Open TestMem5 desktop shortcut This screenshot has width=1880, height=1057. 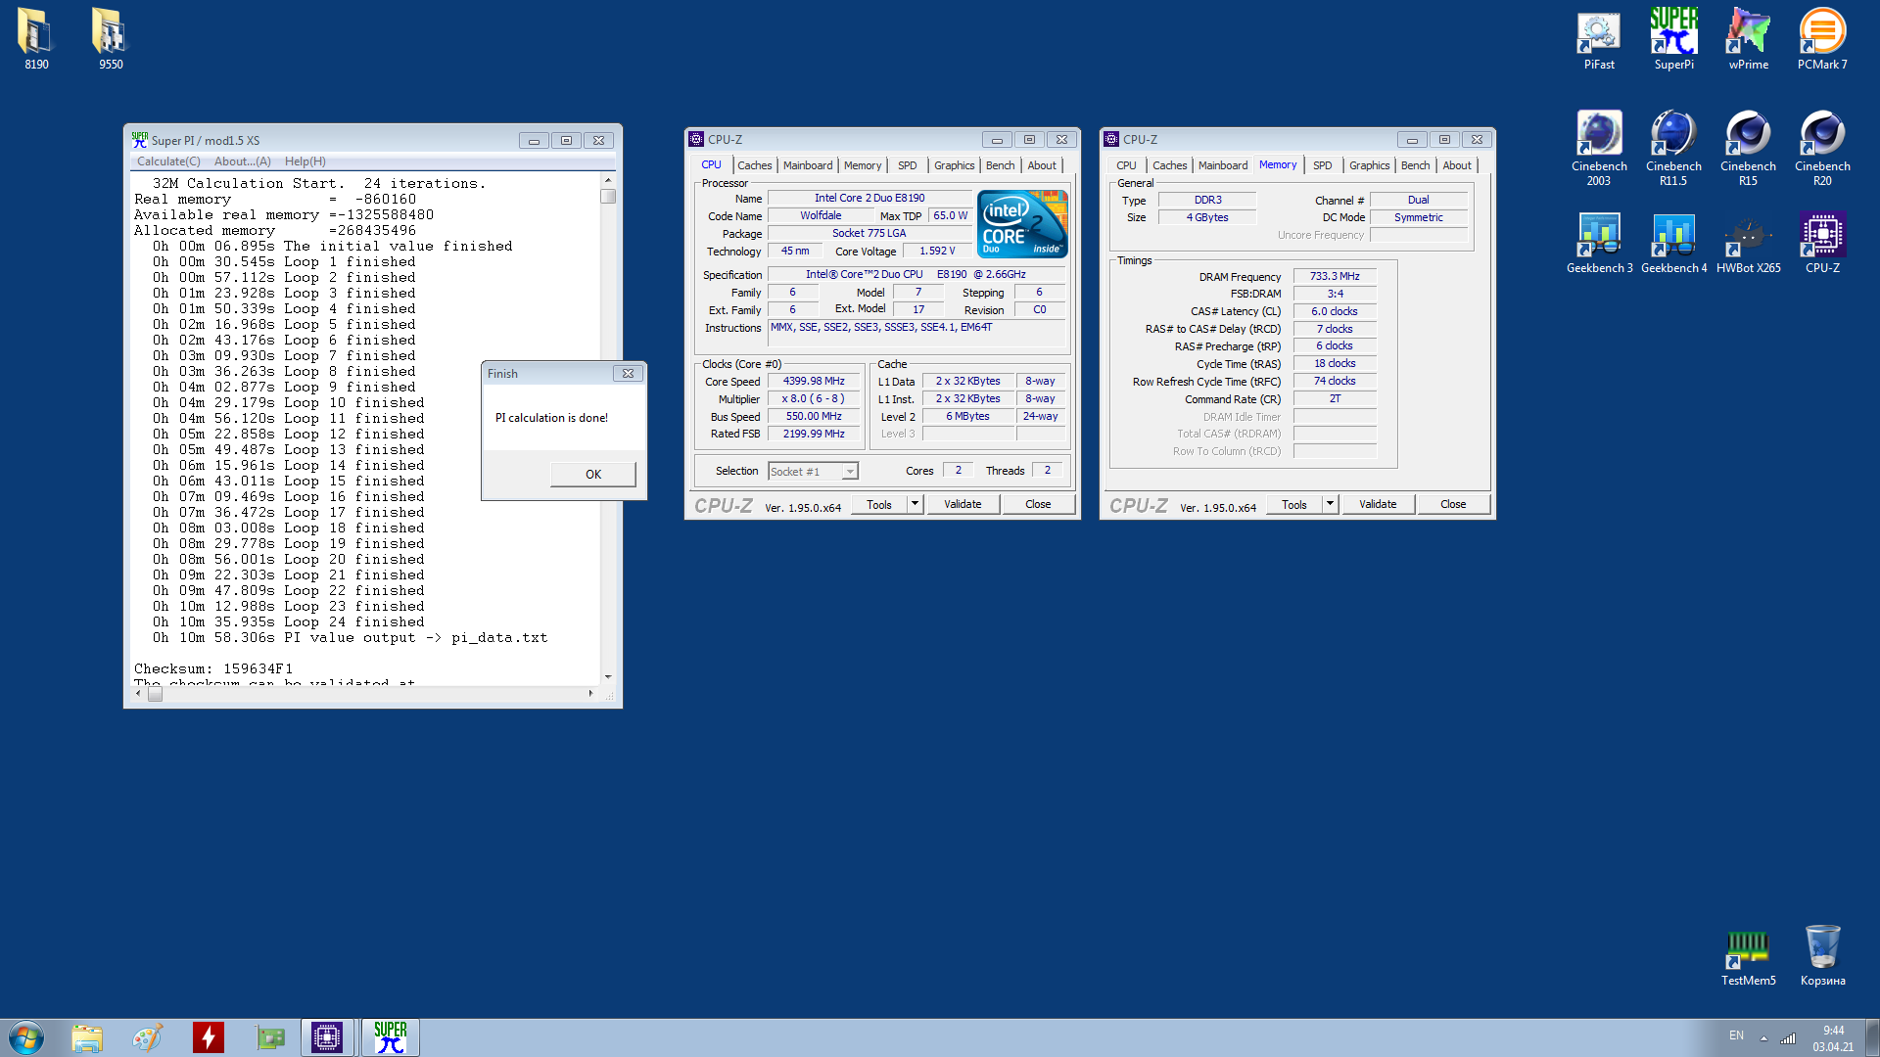(x=1748, y=955)
